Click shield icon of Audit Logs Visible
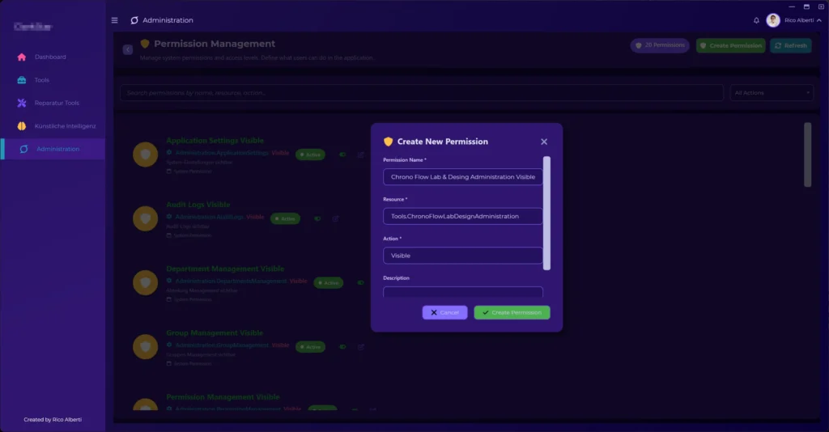The width and height of the screenshot is (829, 432). point(146,218)
